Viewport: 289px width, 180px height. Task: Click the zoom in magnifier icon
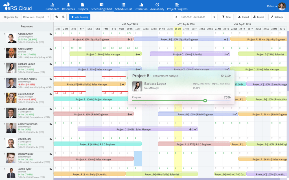[56, 17]
